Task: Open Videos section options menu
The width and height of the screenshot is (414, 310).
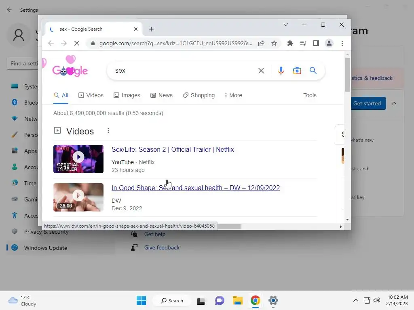Action: coord(108,131)
